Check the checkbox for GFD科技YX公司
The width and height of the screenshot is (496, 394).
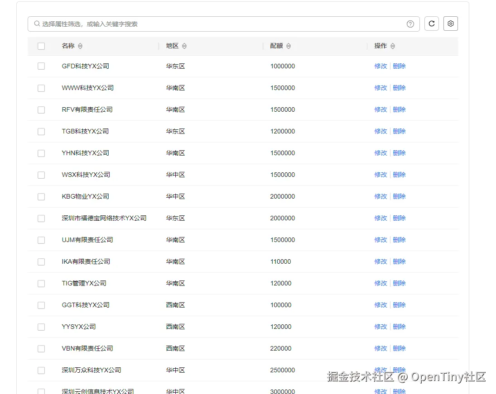tap(41, 66)
